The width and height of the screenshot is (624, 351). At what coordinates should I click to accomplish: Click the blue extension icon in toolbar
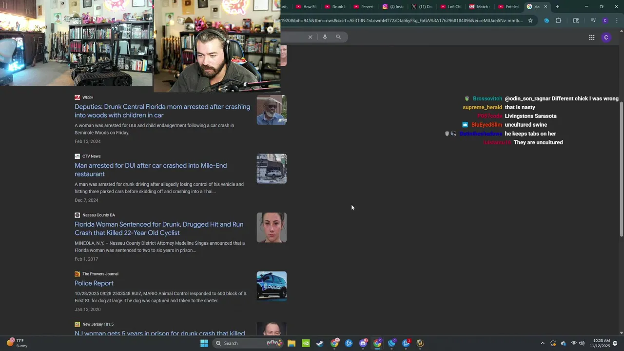point(546,20)
